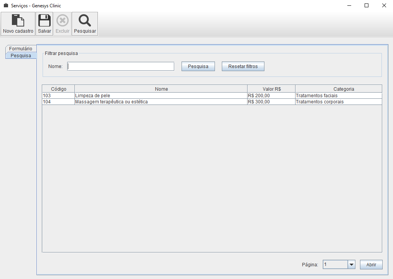Maximize the Serviços window
Image resolution: width=393 pixels, height=279 pixels.
[x=367, y=6]
